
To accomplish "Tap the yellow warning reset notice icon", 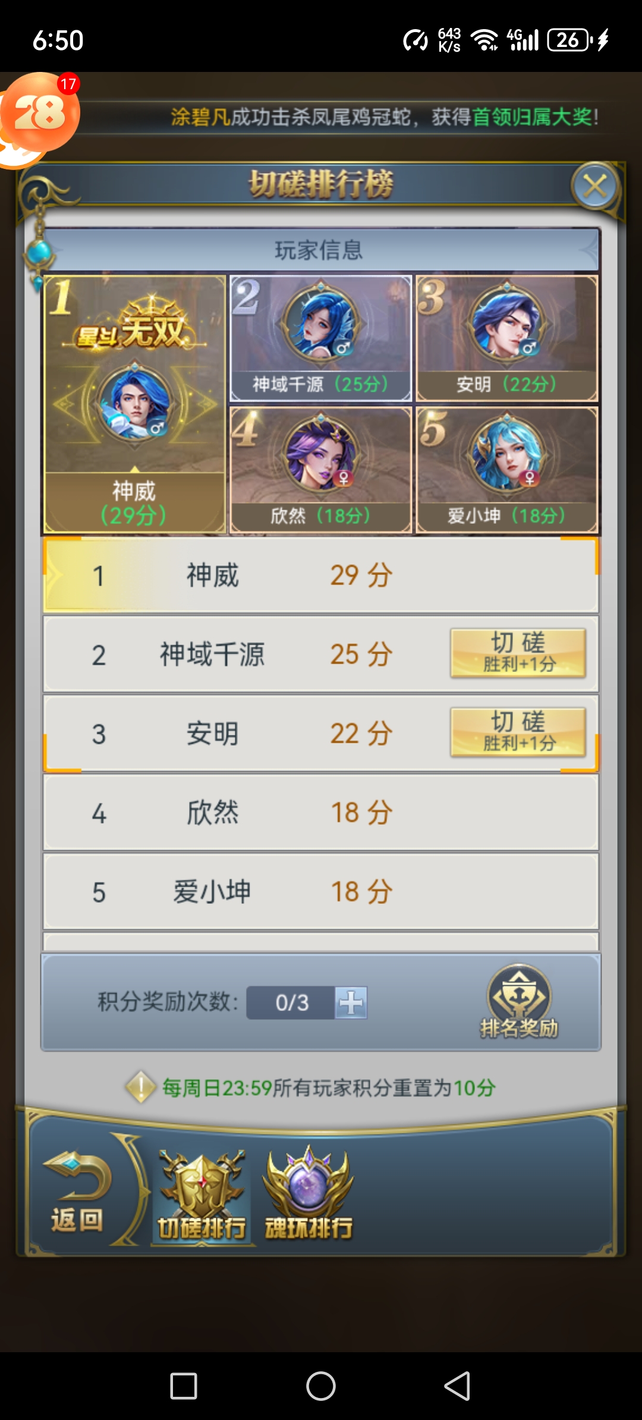I will [x=141, y=1087].
